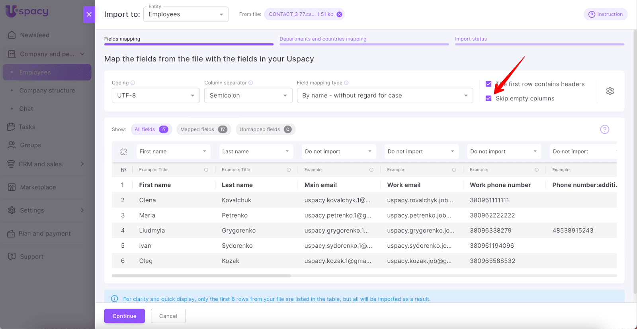Uncheck first row contains headers checkbox
This screenshot has height=329, width=637.
(x=488, y=84)
